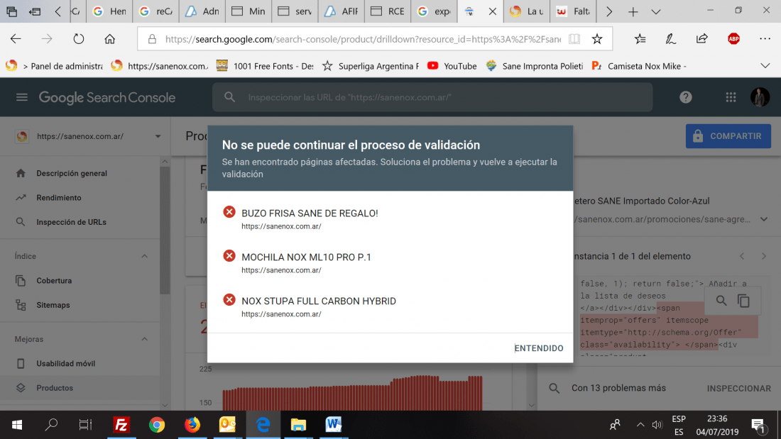Click the Edge home button

coord(109,39)
